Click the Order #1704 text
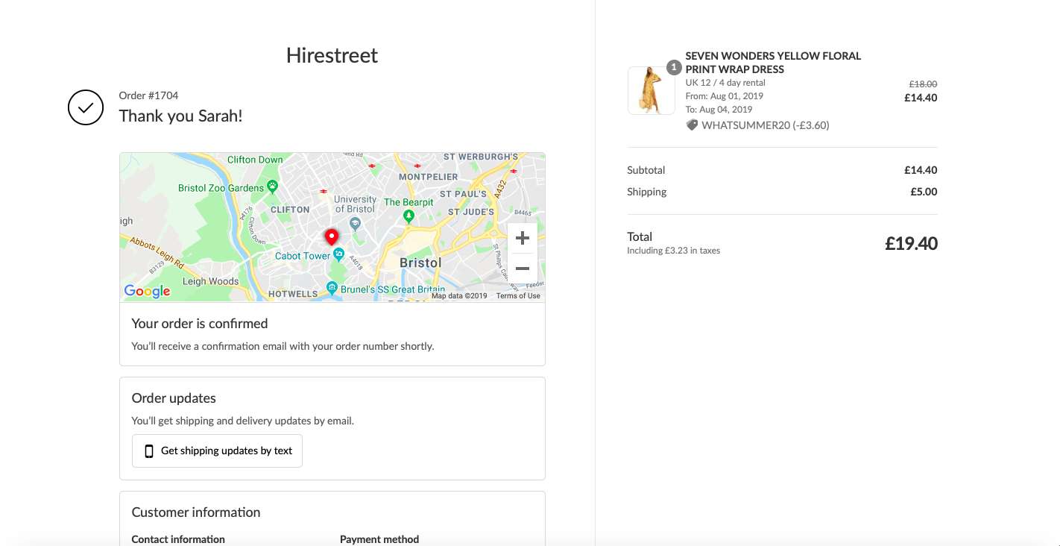Screen dimensions: 1060x546 pos(148,95)
